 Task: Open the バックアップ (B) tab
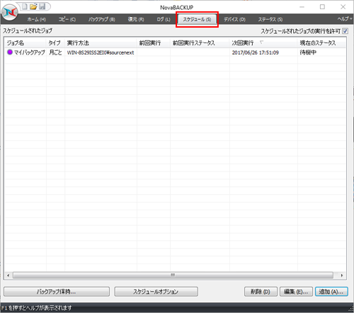tap(102, 19)
